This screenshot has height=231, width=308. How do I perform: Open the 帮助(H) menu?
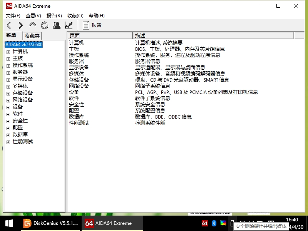97,16
